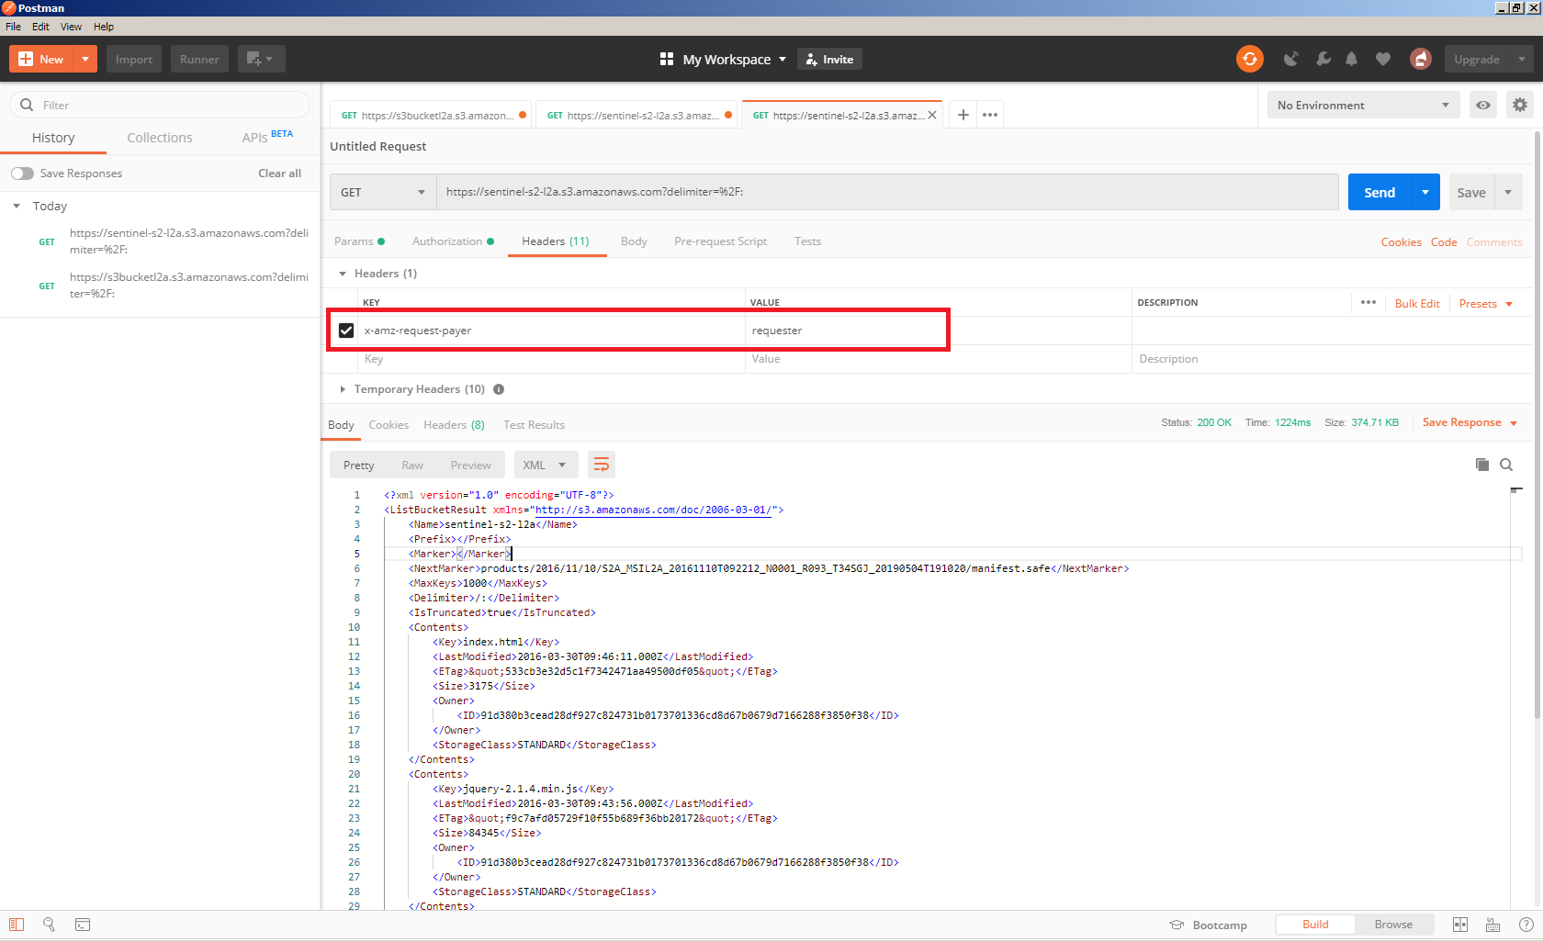Open the capture requests satellite icon
1543x942 pixels.
1291,59
